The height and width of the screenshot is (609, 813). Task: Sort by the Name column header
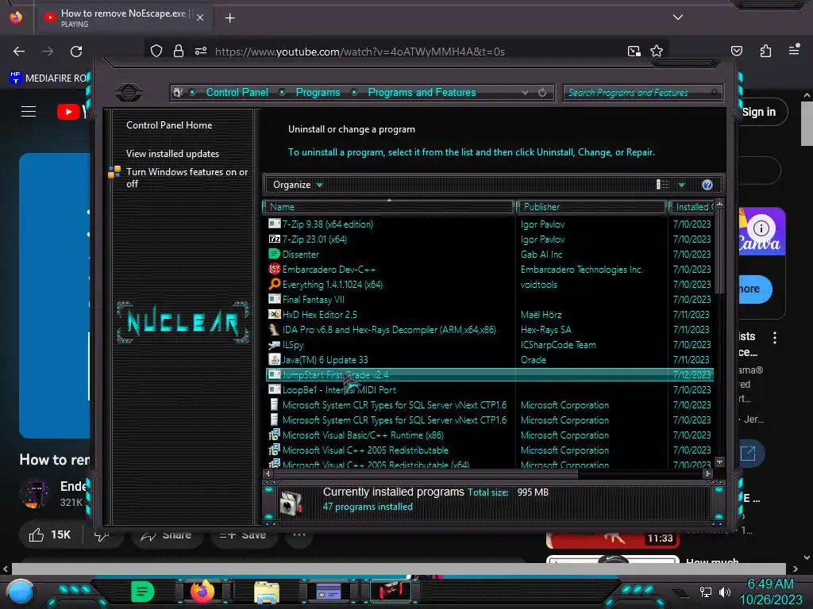(x=389, y=207)
